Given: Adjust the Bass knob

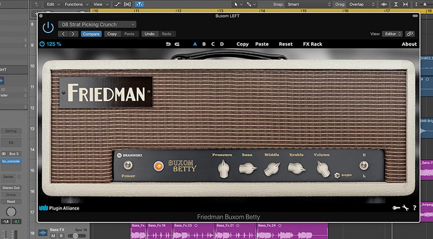Looking at the screenshot, I should tap(248, 168).
